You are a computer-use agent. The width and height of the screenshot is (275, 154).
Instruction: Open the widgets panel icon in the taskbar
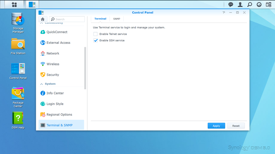click(x=268, y=4)
